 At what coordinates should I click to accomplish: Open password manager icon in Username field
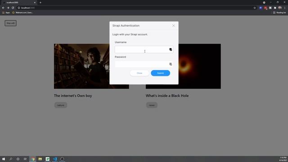pyautogui.click(x=171, y=49)
